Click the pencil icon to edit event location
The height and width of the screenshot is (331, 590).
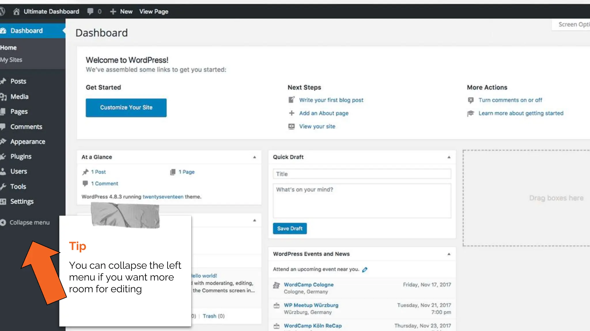(365, 270)
